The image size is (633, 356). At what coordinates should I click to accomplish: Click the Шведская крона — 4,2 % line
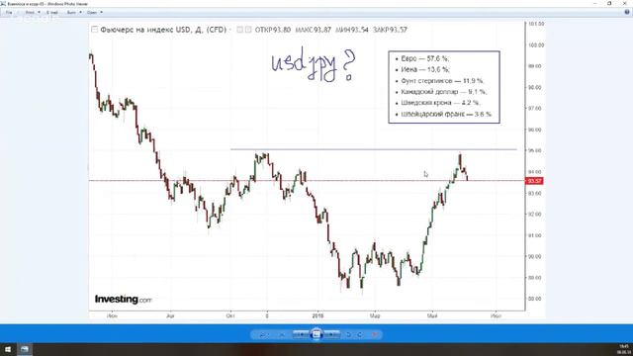440,103
